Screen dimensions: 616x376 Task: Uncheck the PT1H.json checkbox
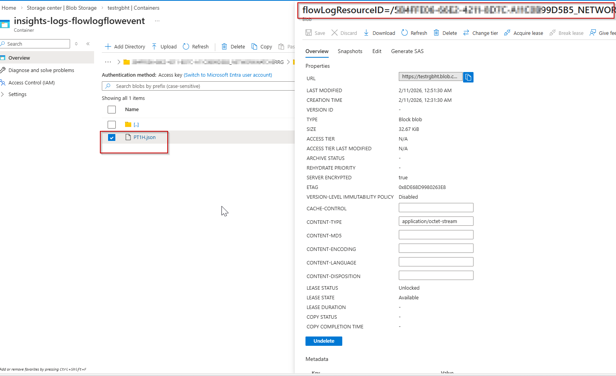[x=112, y=137]
